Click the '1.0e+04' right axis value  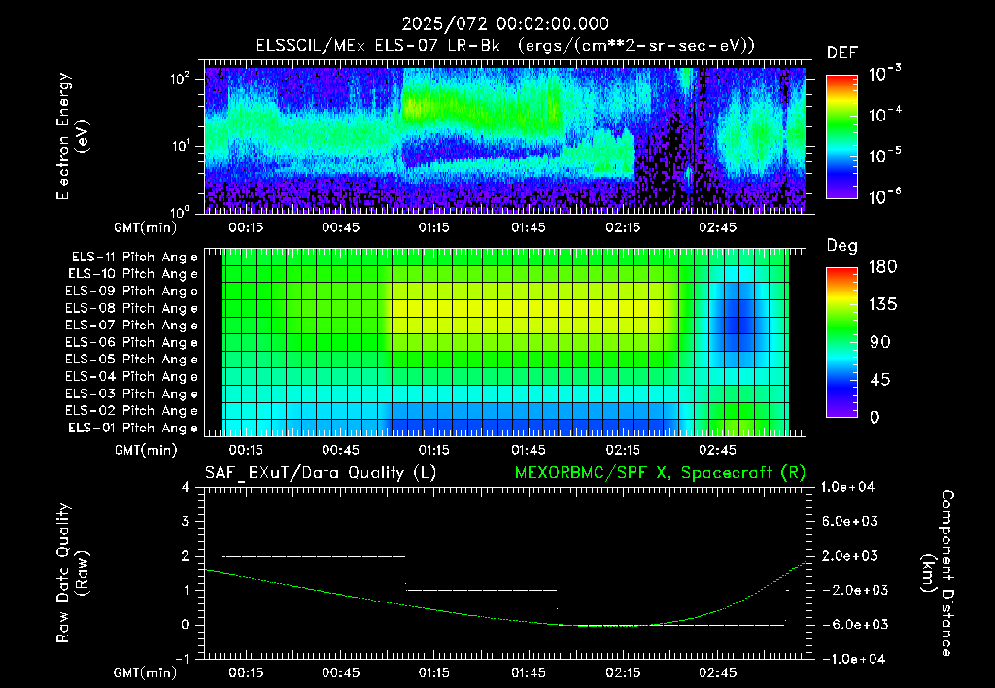point(847,487)
